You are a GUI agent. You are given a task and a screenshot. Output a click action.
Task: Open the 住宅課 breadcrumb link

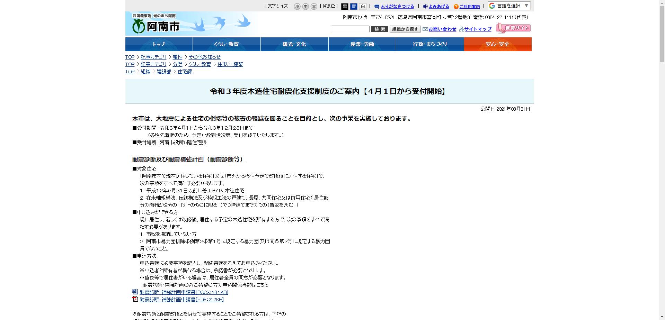click(184, 72)
